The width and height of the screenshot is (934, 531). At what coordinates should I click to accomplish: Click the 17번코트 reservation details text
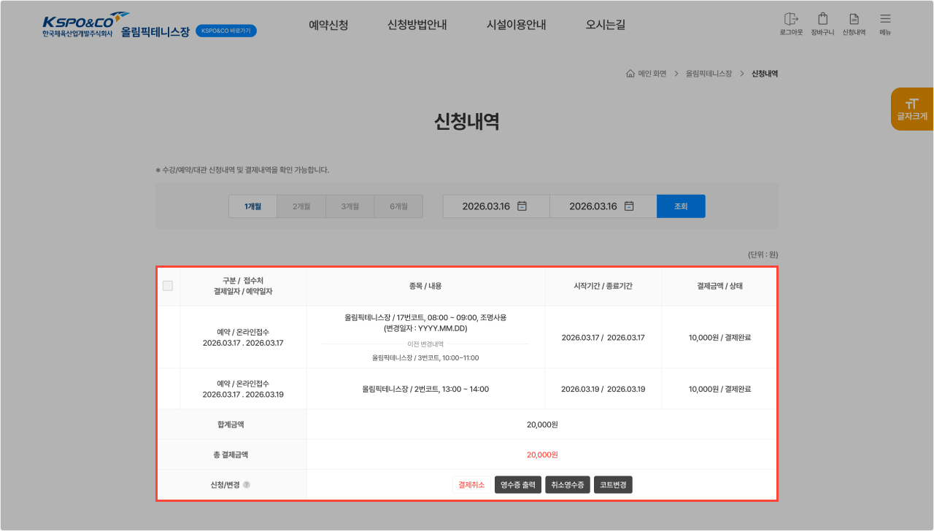425,323
